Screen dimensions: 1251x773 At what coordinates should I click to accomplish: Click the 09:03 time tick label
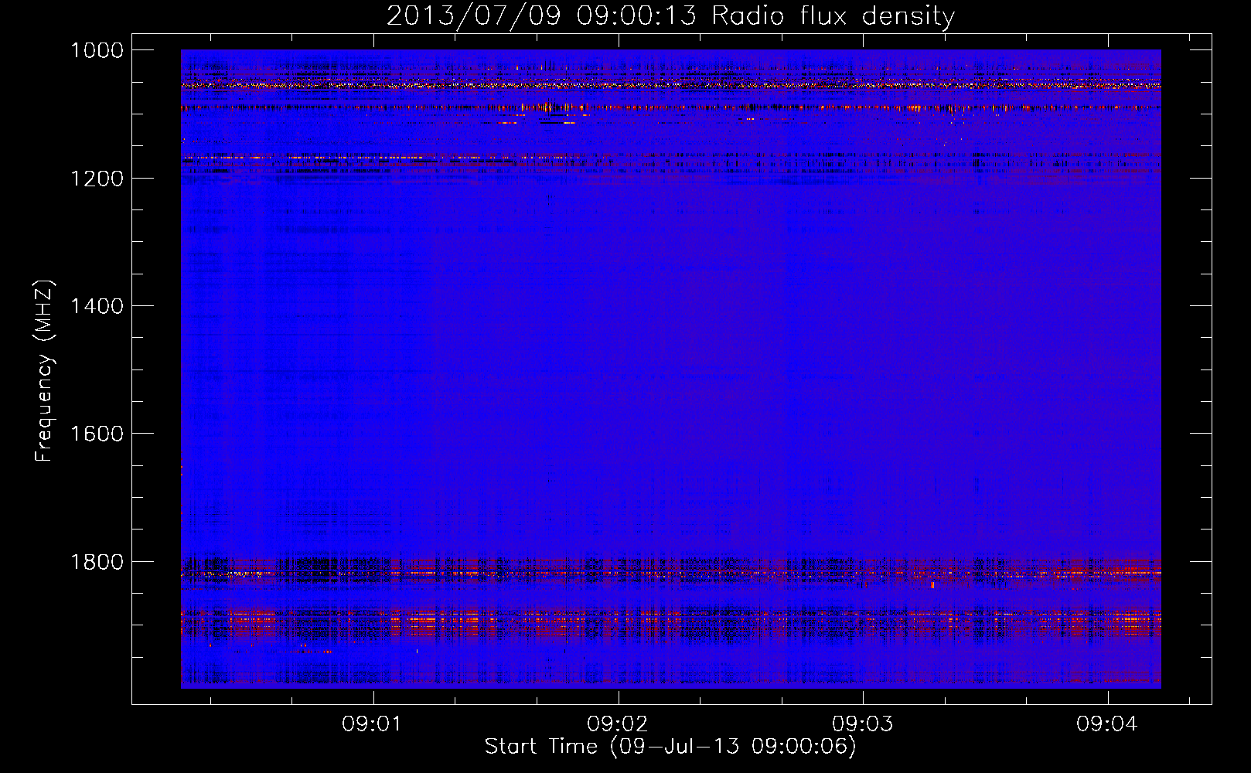(x=862, y=724)
